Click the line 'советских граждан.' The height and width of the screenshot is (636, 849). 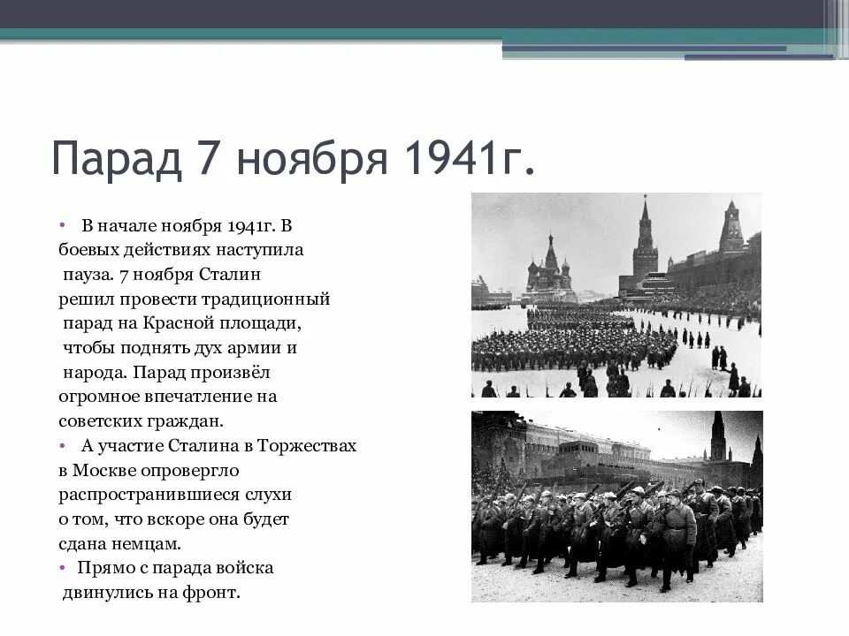click(x=141, y=421)
